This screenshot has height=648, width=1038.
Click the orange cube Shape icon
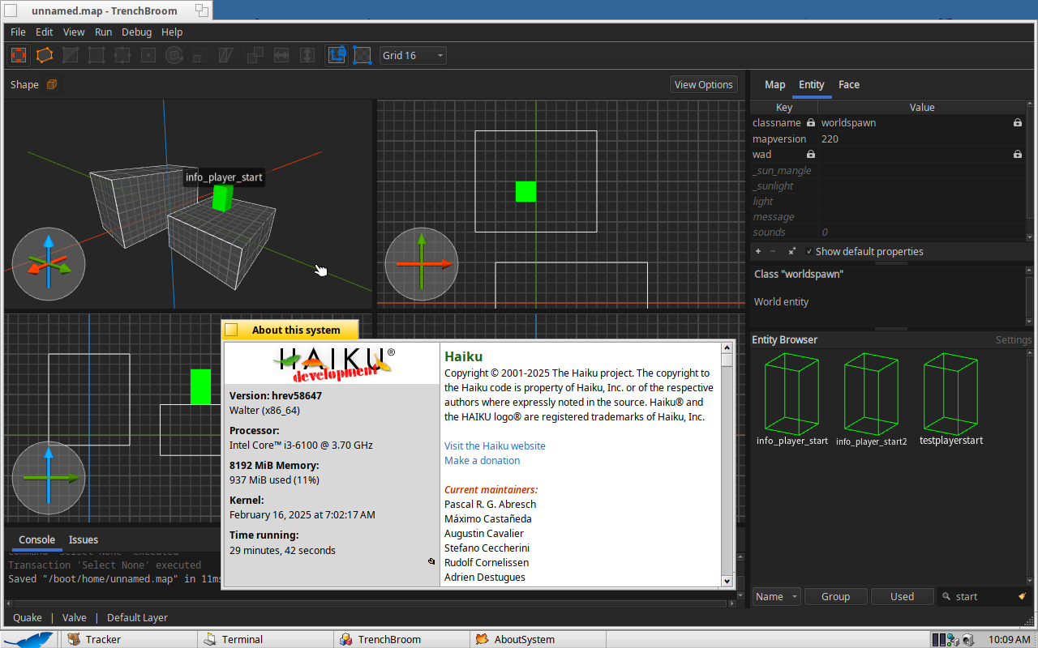51,84
